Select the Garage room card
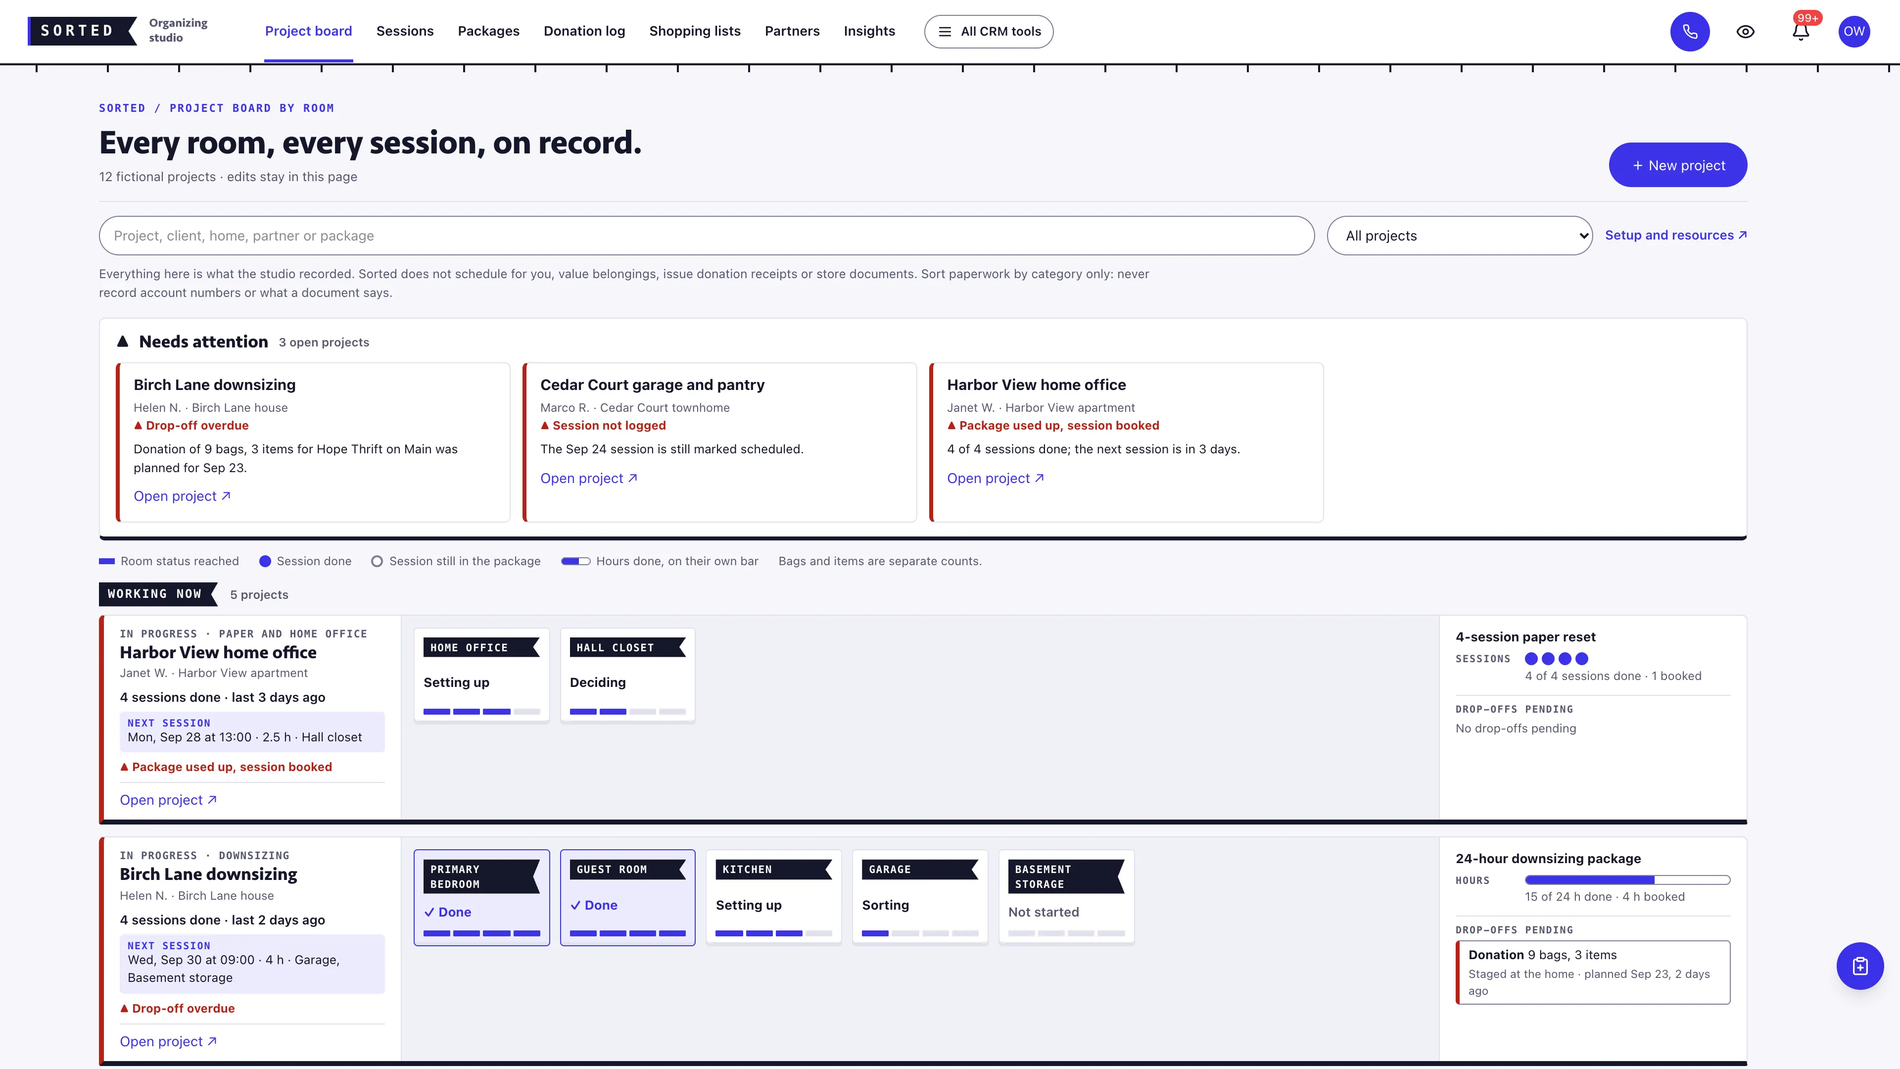Screen dimensions: 1900x1069 pyautogui.click(x=920, y=897)
